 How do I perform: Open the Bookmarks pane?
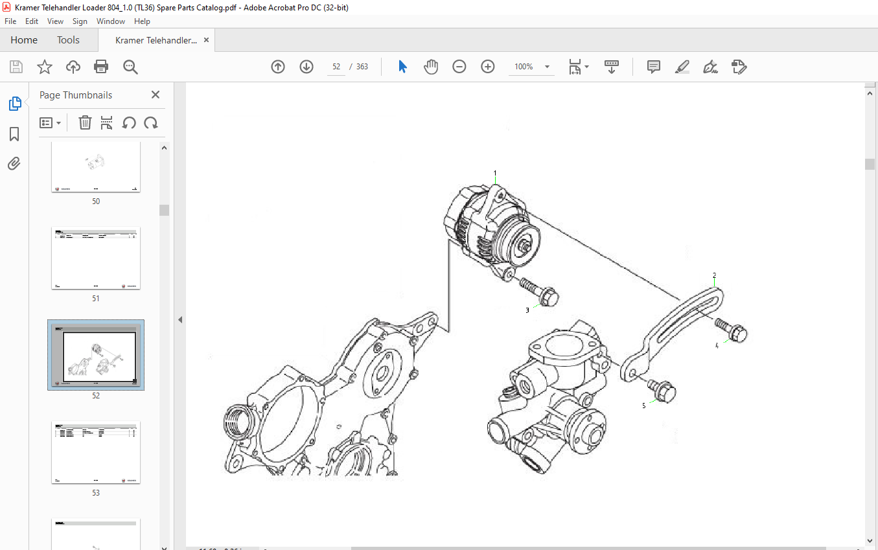click(x=14, y=134)
